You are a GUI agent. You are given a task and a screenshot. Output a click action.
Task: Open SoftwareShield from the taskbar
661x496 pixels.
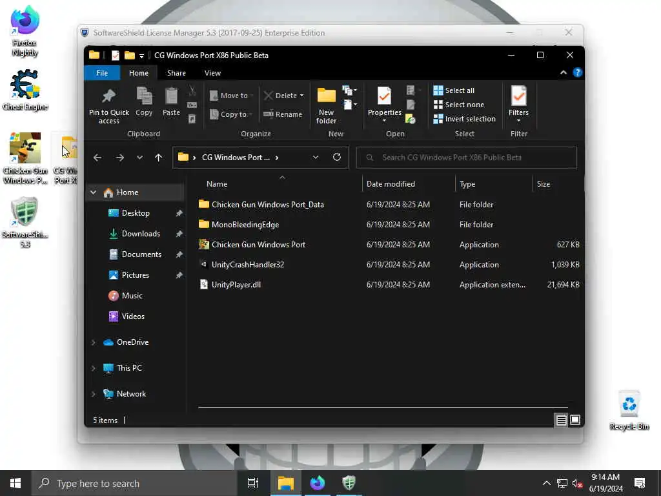click(349, 483)
